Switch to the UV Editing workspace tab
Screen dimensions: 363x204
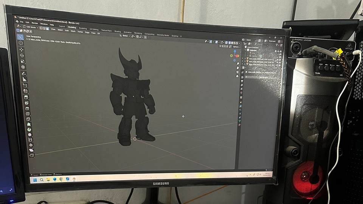(x=94, y=29)
